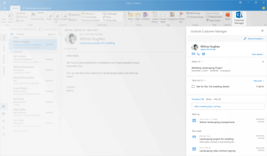This screenshot has width=267, height=156.
Task: Open the Landscaping project for wedding timeline email
Action: point(216,139)
